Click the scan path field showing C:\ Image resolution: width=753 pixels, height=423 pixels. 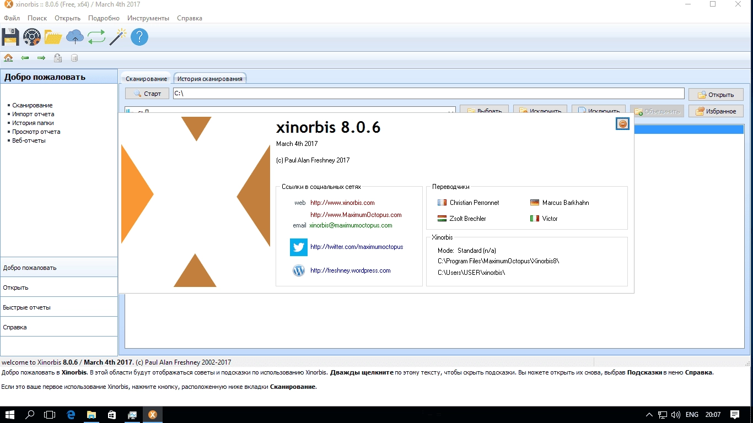(428, 94)
